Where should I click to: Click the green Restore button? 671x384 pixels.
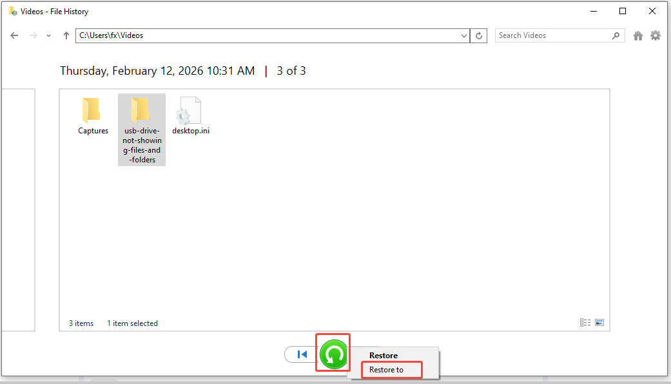333,354
